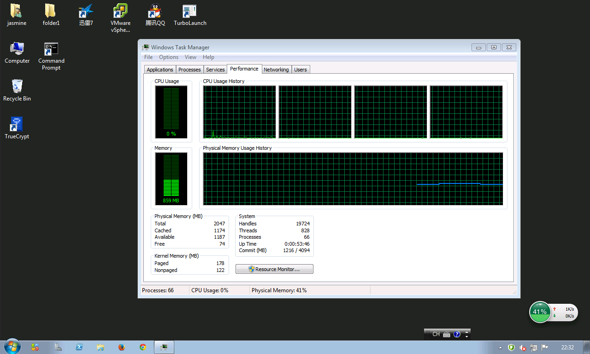Select the 腾讯QQ penguin shortcut
The height and width of the screenshot is (354, 590).
point(155,15)
